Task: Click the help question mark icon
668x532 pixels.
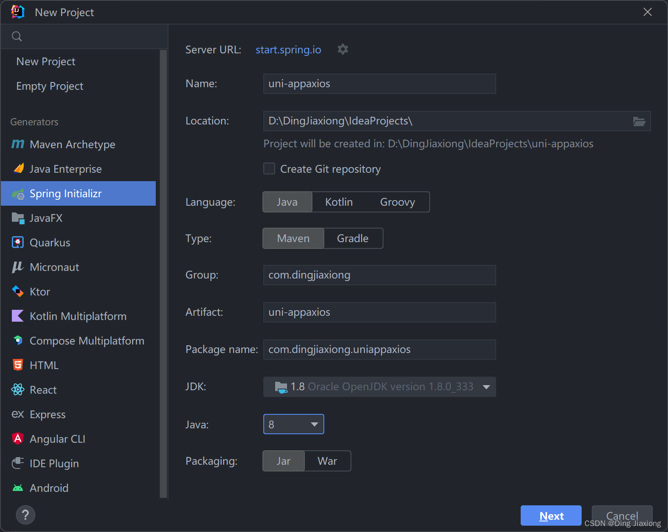Action: 25,515
